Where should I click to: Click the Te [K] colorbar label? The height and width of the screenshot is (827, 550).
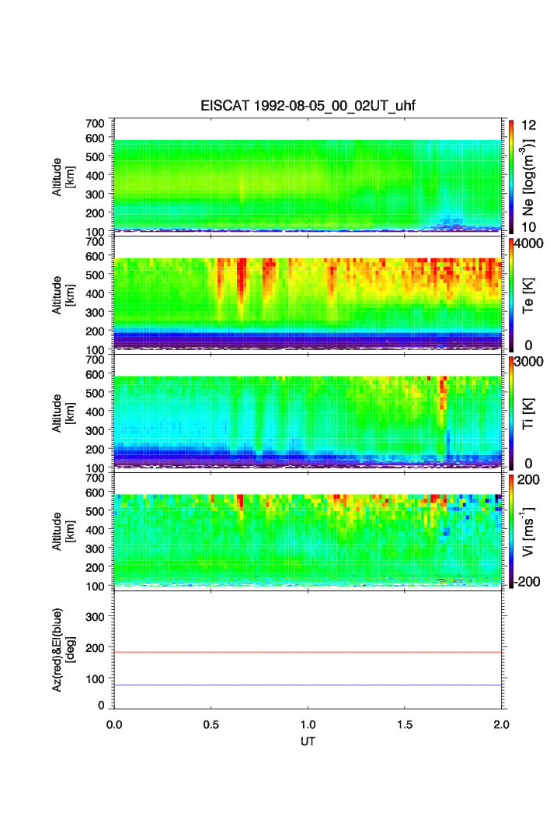point(528,296)
